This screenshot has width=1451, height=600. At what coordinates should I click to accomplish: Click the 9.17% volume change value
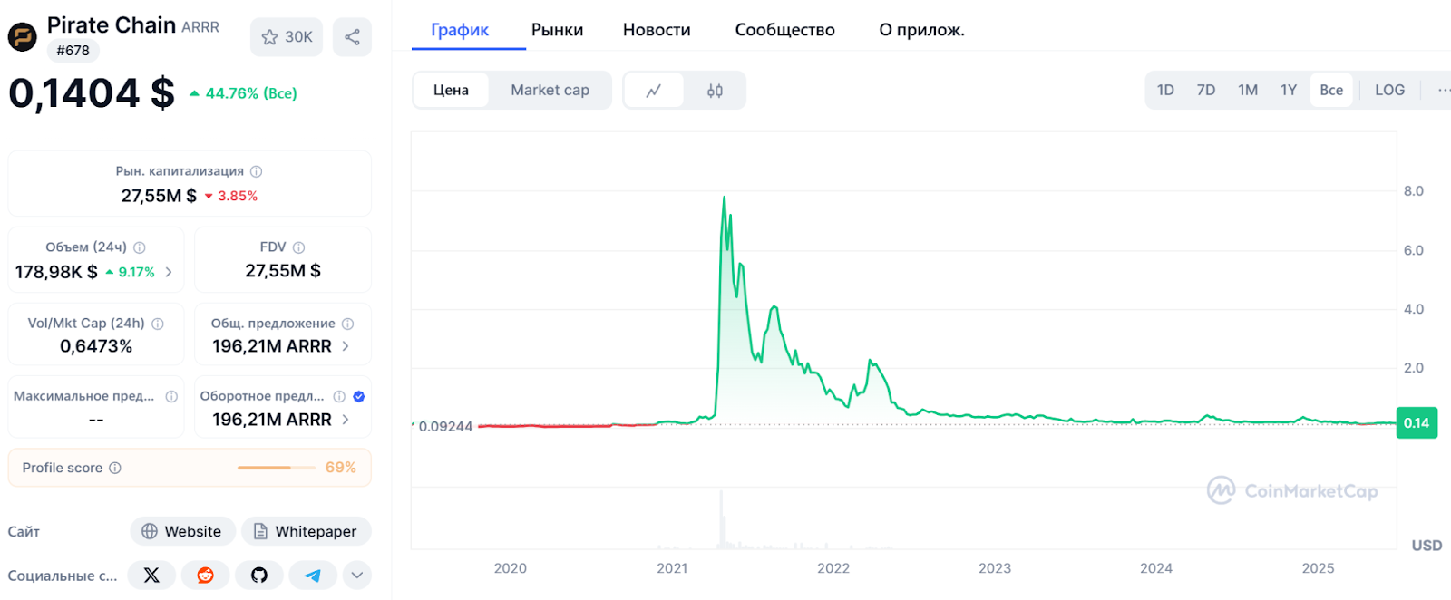[131, 272]
